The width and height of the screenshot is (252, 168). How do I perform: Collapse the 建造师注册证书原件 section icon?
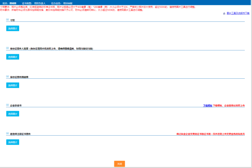click(x=7, y=133)
